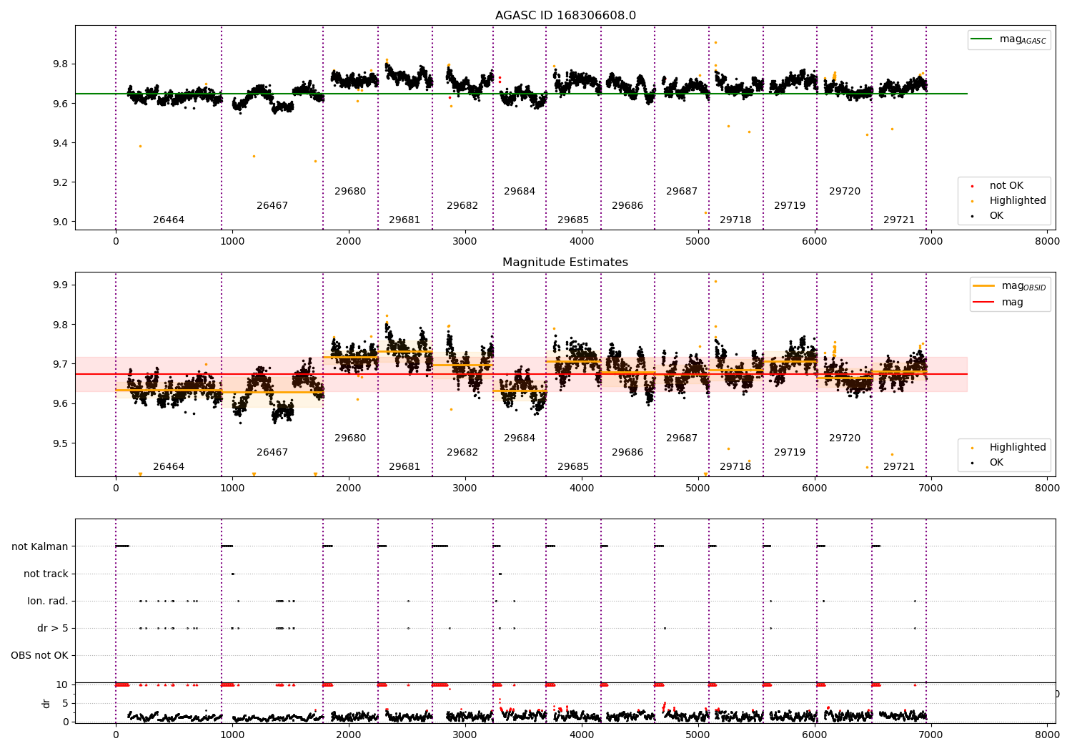
Task: Click the 'OBS not OK' row label
Action: click(39, 655)
